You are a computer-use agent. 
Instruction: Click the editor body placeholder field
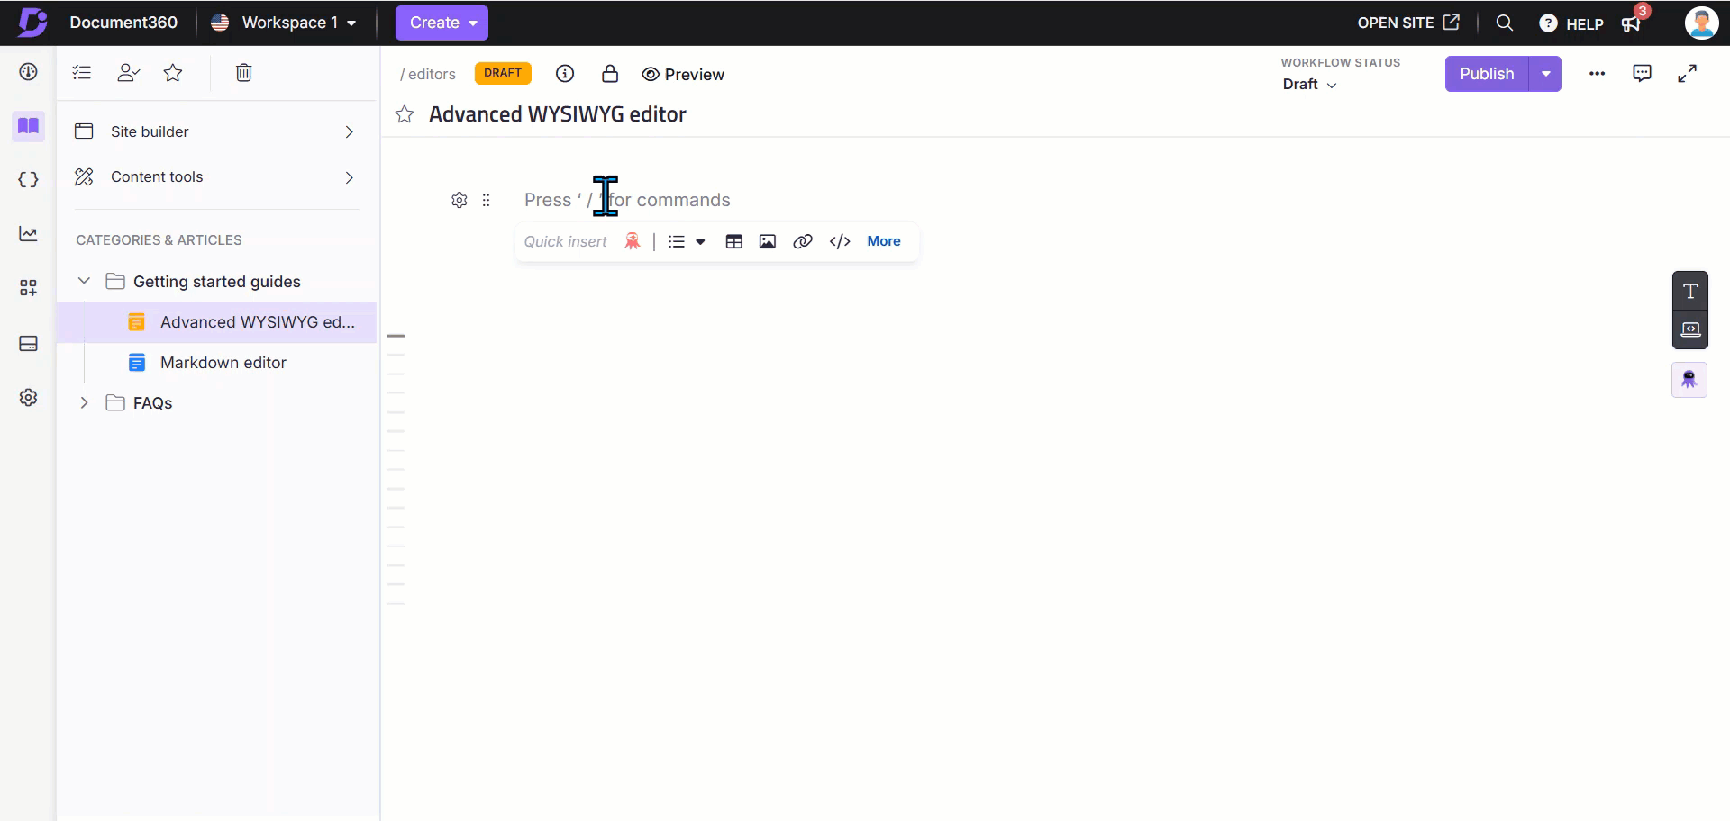pyautogui.click(x=627, y=200)
